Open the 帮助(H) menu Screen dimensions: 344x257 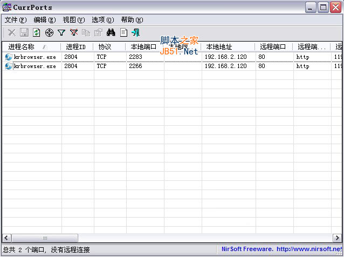132,20
